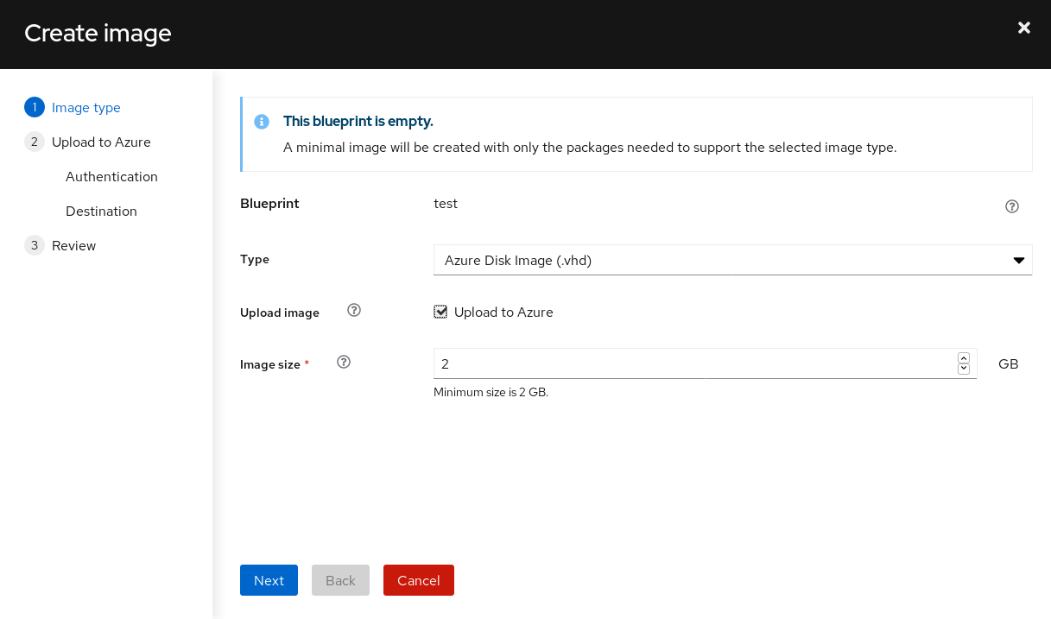Screen dimensions: 1051x619
Task: Switch to the Authentication step
Action: point(111,177)
